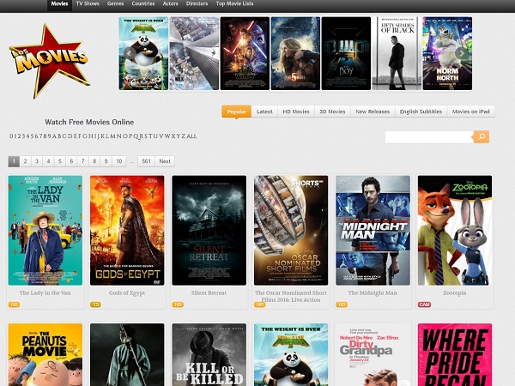Open The Lady in the Van poster
This screenshot has width=515, height=386.
click(45, 230)
